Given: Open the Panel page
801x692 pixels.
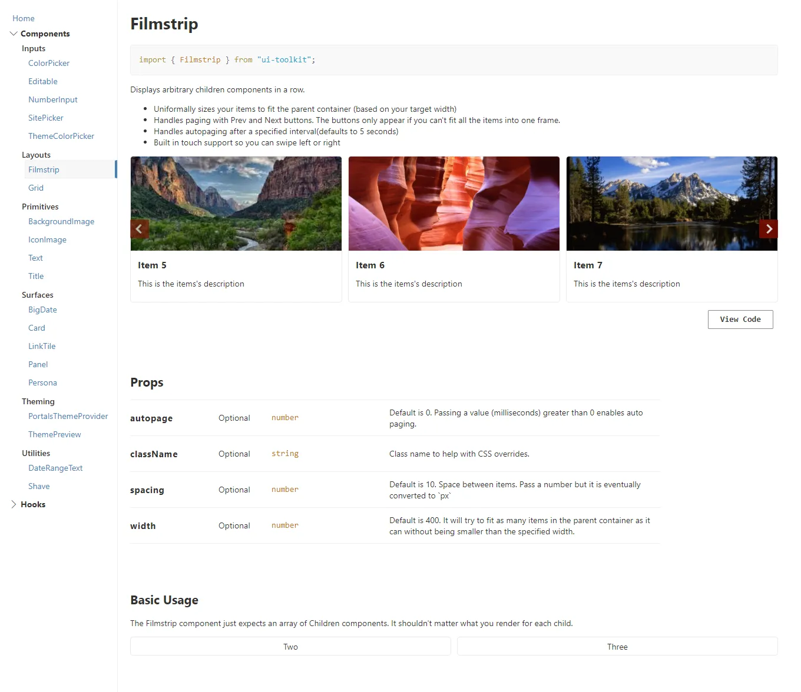Looking at the screenshot, I should (x=38, y=364).
